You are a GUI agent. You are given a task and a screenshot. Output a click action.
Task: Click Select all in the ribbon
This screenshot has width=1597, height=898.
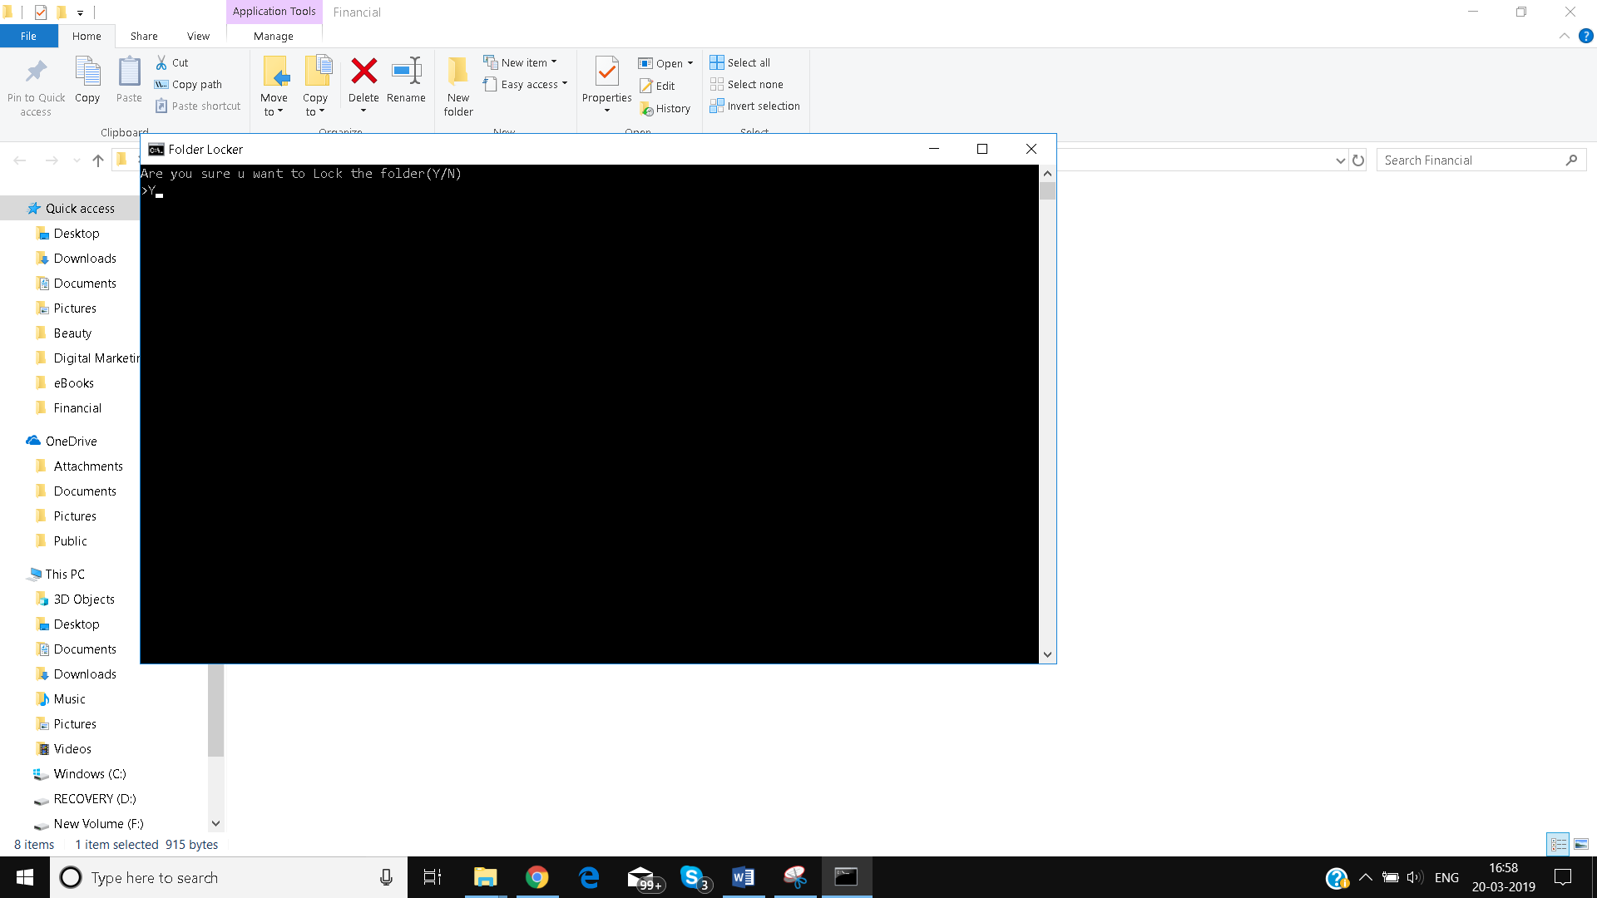pyautogui.click(x=740, y=62)
